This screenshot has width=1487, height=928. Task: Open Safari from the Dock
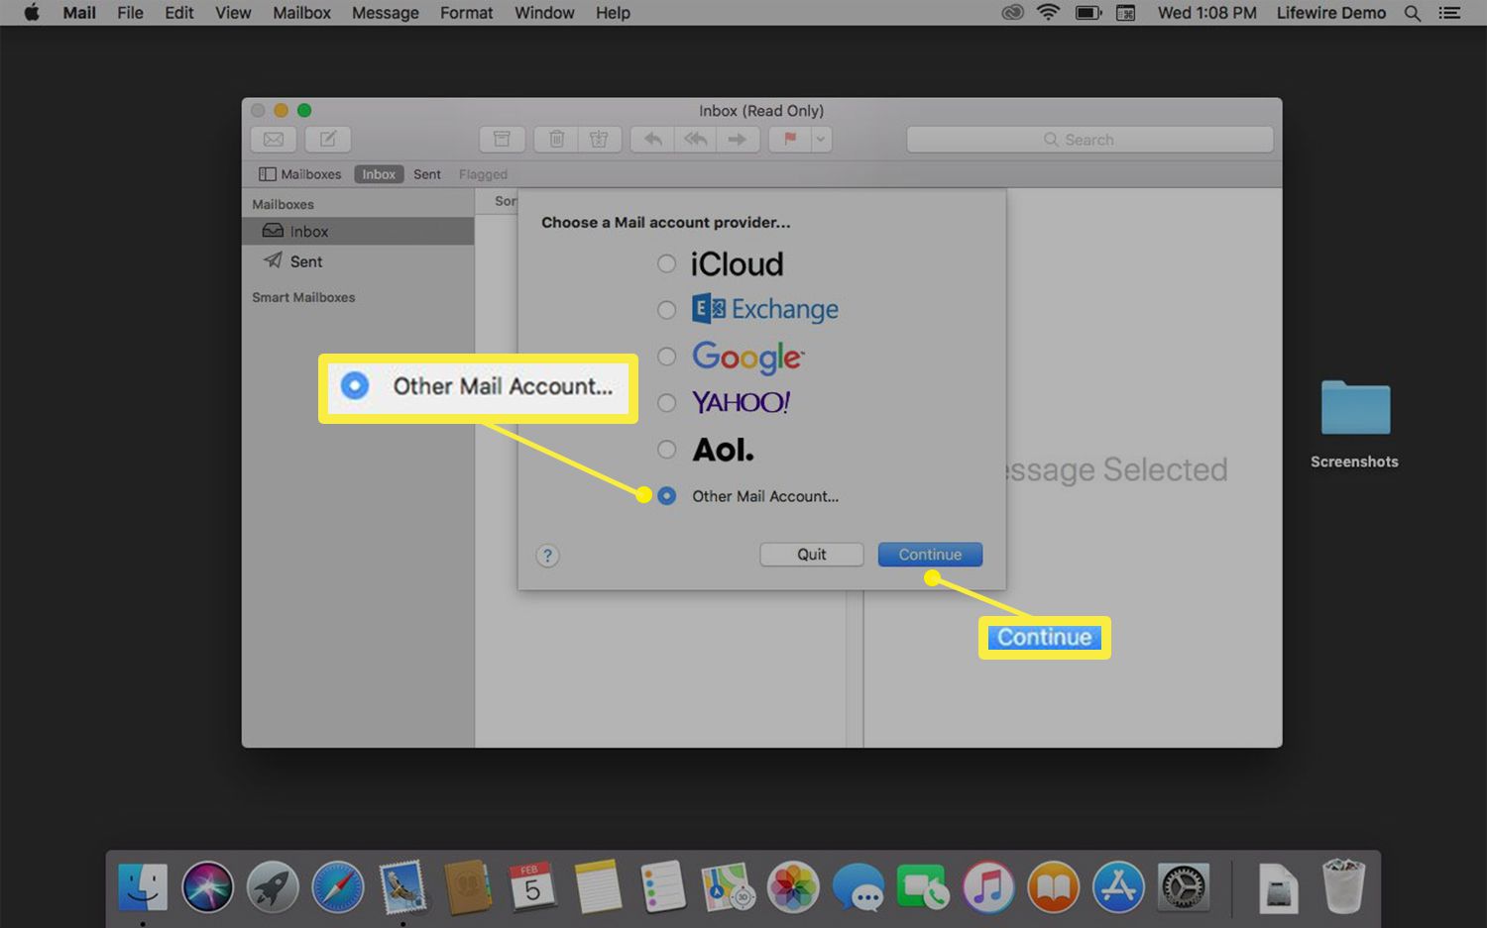(337, 887)
